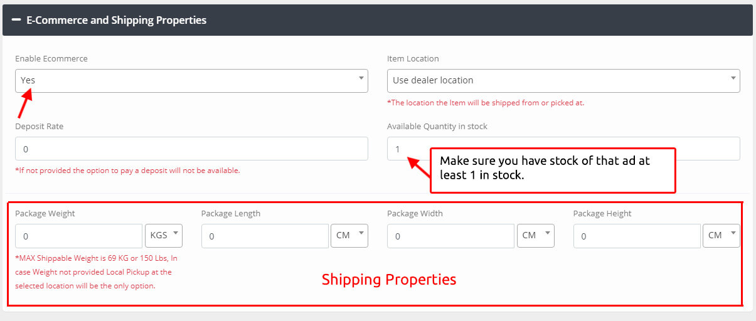Click the Package Width input field

[450, 236]
